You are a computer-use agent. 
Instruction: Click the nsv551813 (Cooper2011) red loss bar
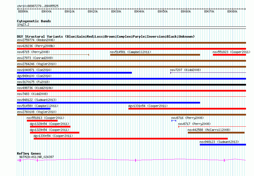click(x=42, y=121)
